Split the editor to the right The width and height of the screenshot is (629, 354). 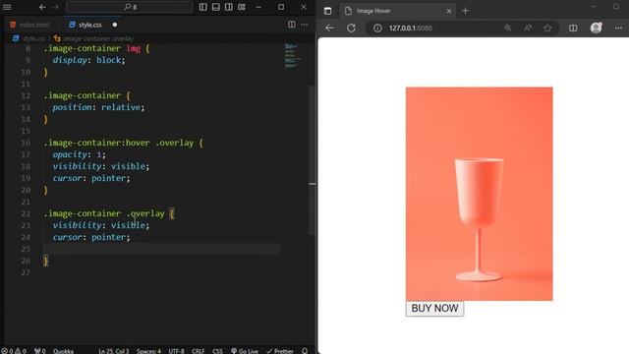[x=292, y=25]
